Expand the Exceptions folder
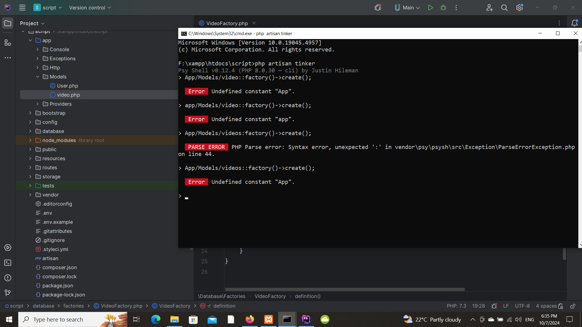 point(38,58)
